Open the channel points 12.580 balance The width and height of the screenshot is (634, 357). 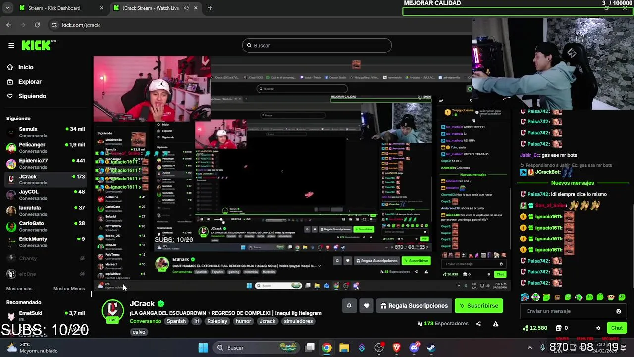tap(534, 328)
